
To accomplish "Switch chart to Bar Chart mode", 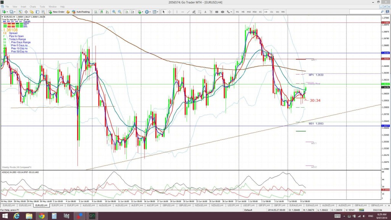I will [96, 12].
